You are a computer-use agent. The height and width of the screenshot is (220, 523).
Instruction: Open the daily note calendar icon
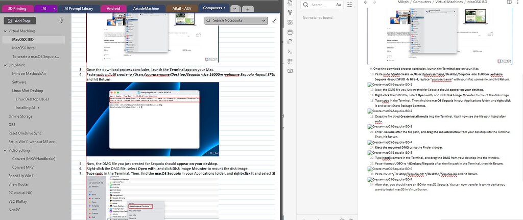[x=290, y=32]
